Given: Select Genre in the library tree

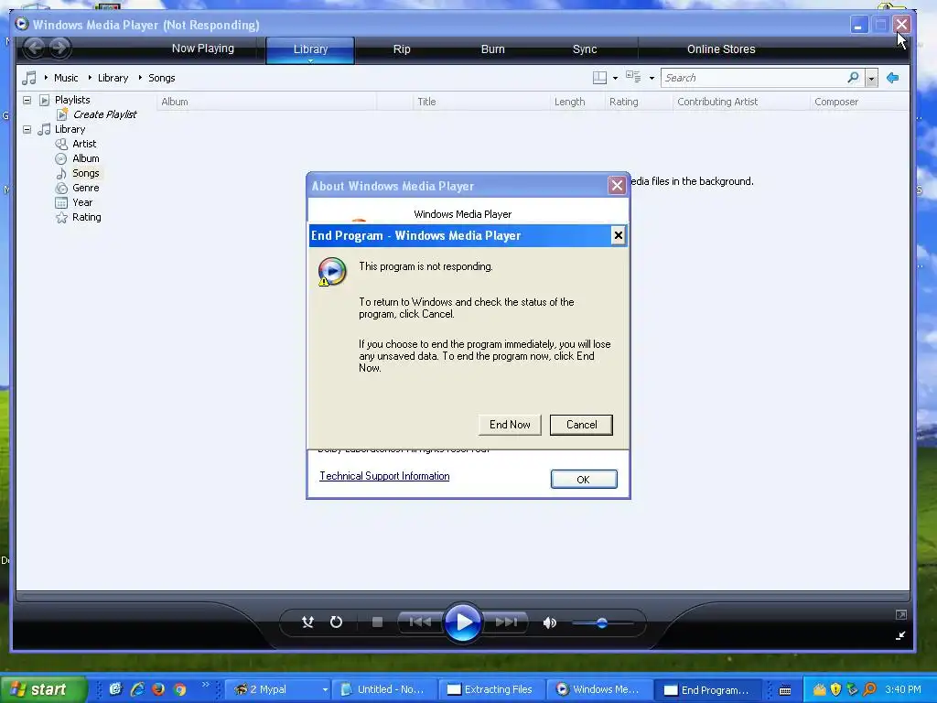Looking at the screenshot, I should [x=85, y=188].
